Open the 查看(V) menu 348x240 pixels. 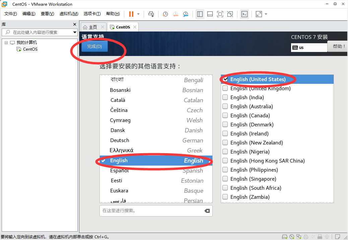coord(47,14)
